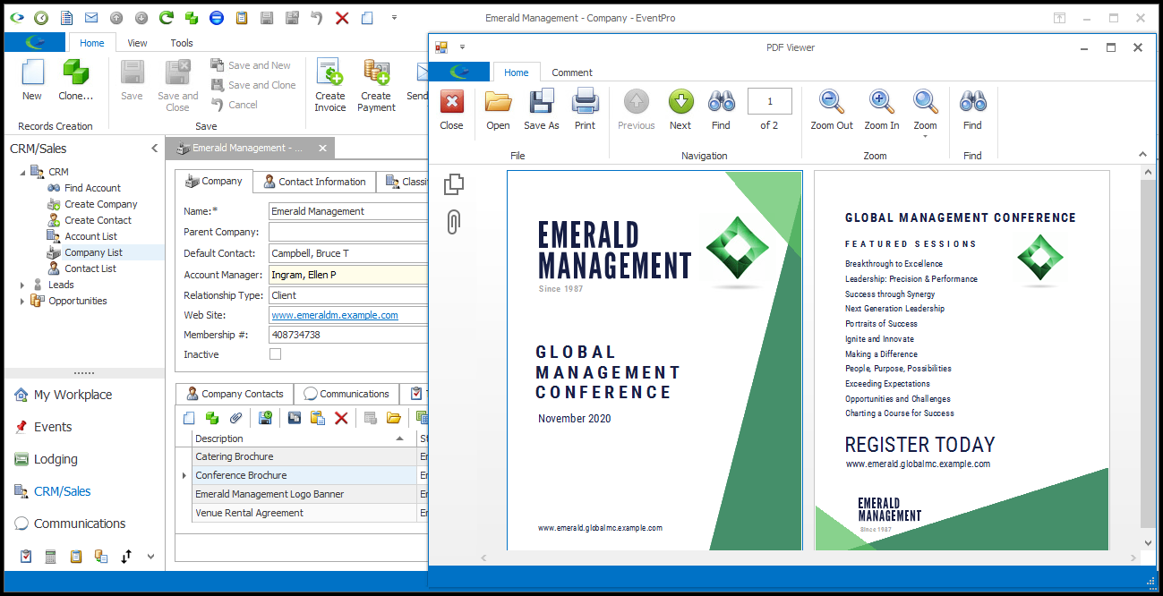Close the Emerald Management document tab
Screen dimensions: 1163x596
(x=322, y=149)
